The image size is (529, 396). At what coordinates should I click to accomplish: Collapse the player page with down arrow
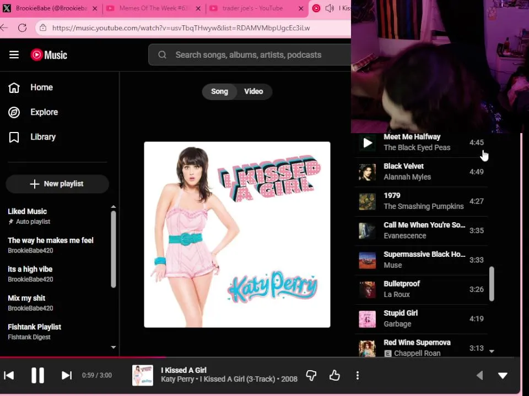(503, 376)
